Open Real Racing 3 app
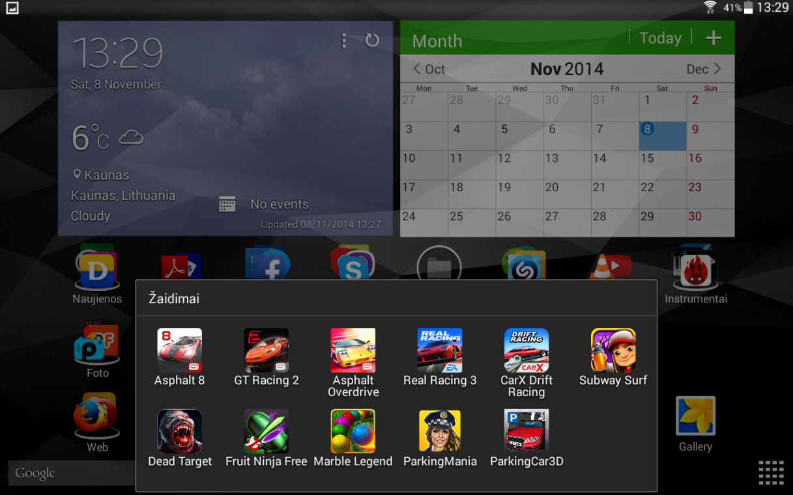This screenshot has width=793, height=495. click(x=440, y=351)
